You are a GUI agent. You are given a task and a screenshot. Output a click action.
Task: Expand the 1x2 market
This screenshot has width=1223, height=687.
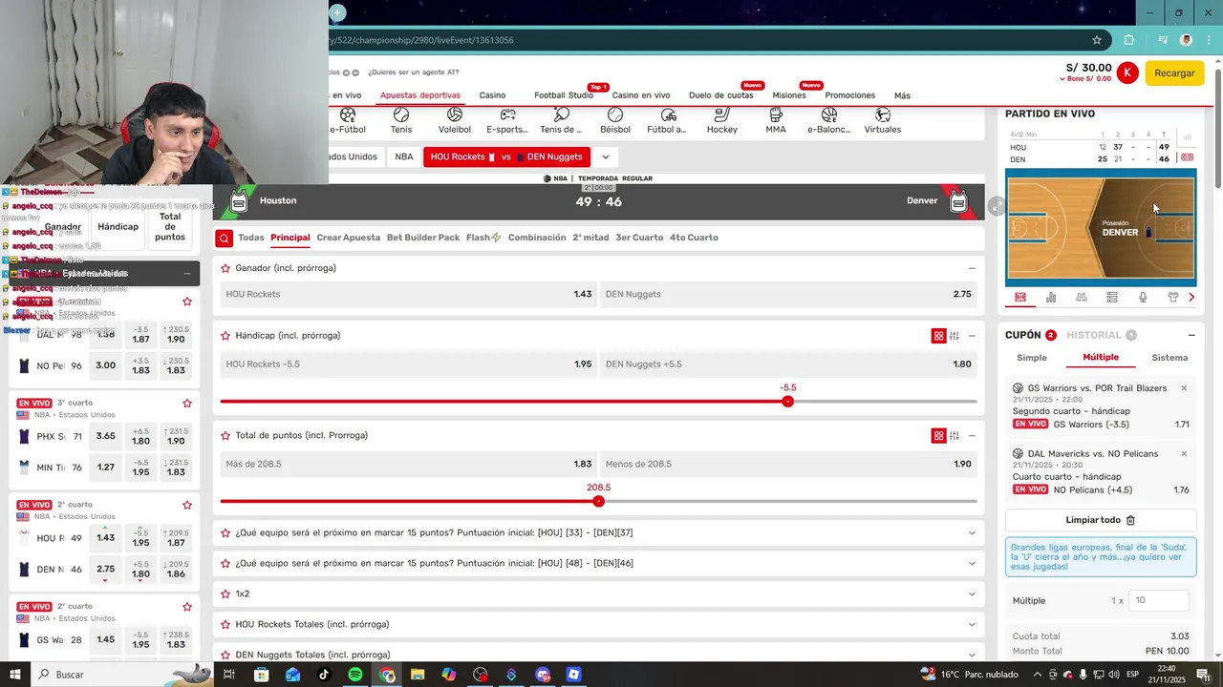pyautogui.click(x=972, y=593)
